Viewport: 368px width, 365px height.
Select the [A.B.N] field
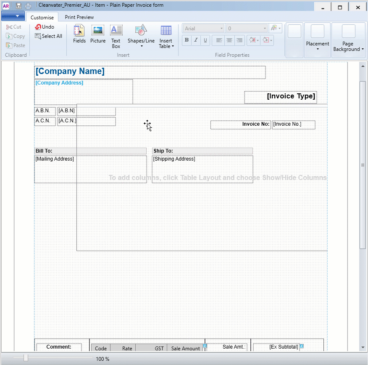(87, 111)
